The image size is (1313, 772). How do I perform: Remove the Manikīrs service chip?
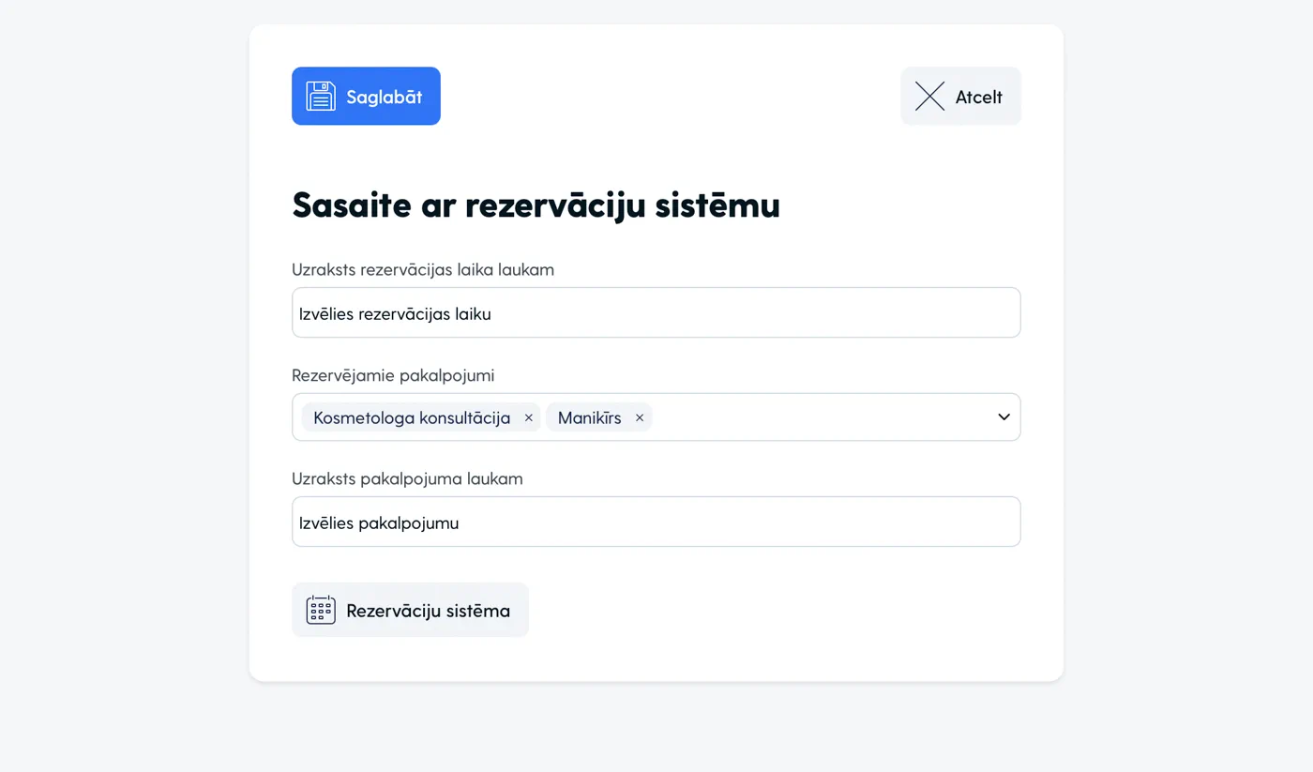640,418
